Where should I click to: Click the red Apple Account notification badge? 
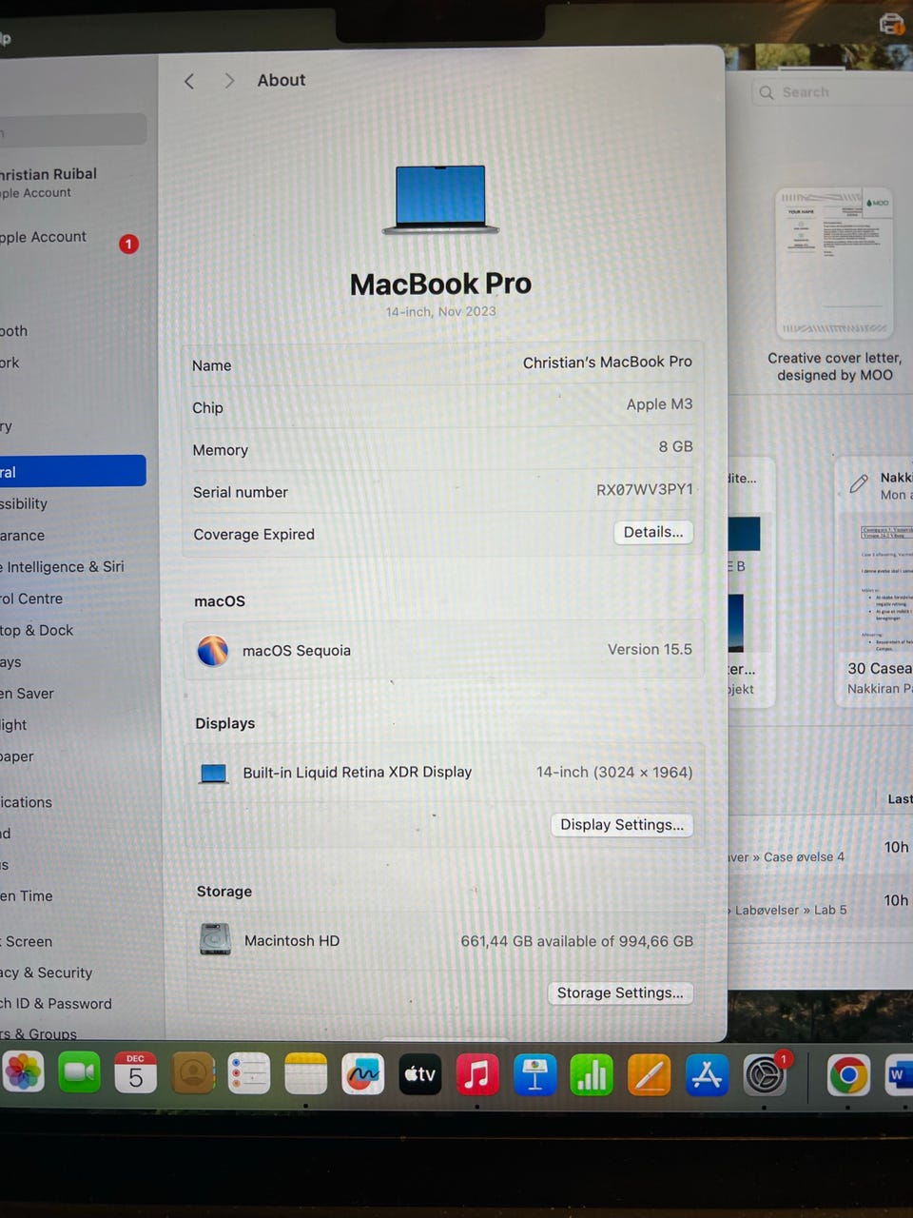[x=128, y=244]
